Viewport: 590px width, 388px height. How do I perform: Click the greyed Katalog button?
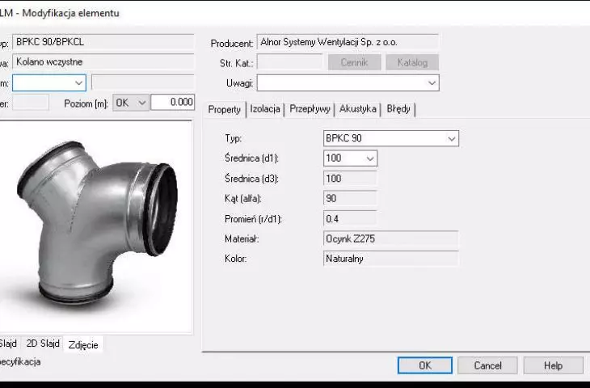[x=412, y=62]
